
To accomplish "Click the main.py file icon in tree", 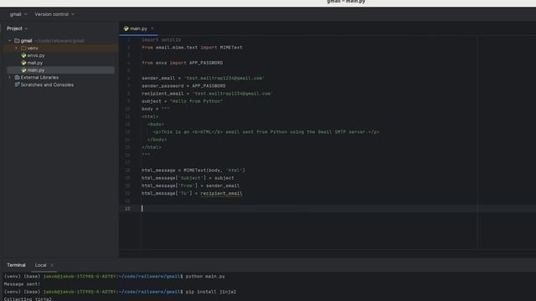I will [23, 70].
